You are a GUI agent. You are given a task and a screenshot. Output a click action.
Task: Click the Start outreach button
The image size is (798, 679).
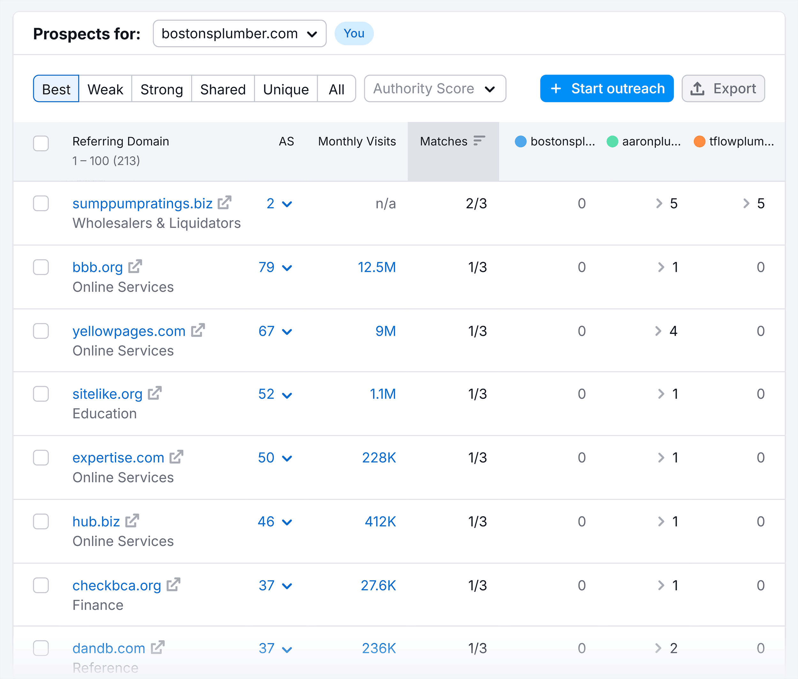tap(606, 88)
